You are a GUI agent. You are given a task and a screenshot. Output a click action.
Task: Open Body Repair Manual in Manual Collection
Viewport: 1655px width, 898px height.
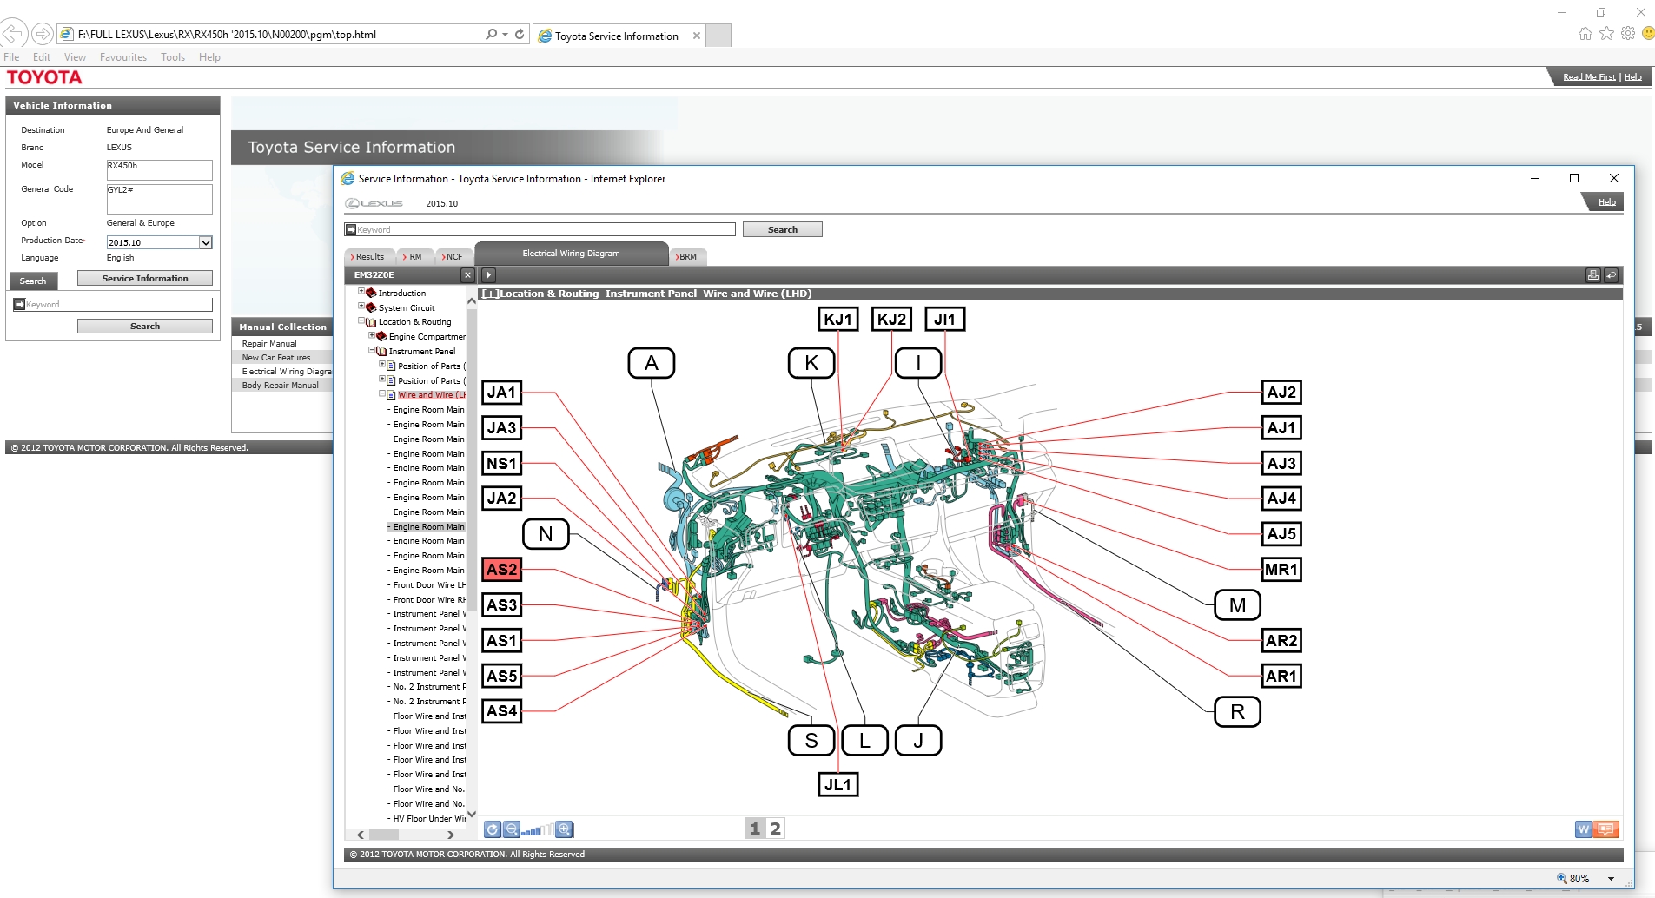280,386
